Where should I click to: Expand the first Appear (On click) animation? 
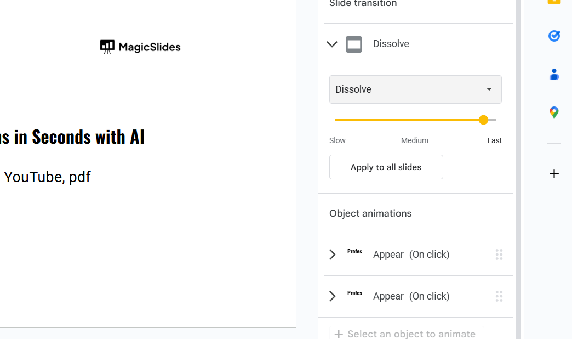[332, 255]
